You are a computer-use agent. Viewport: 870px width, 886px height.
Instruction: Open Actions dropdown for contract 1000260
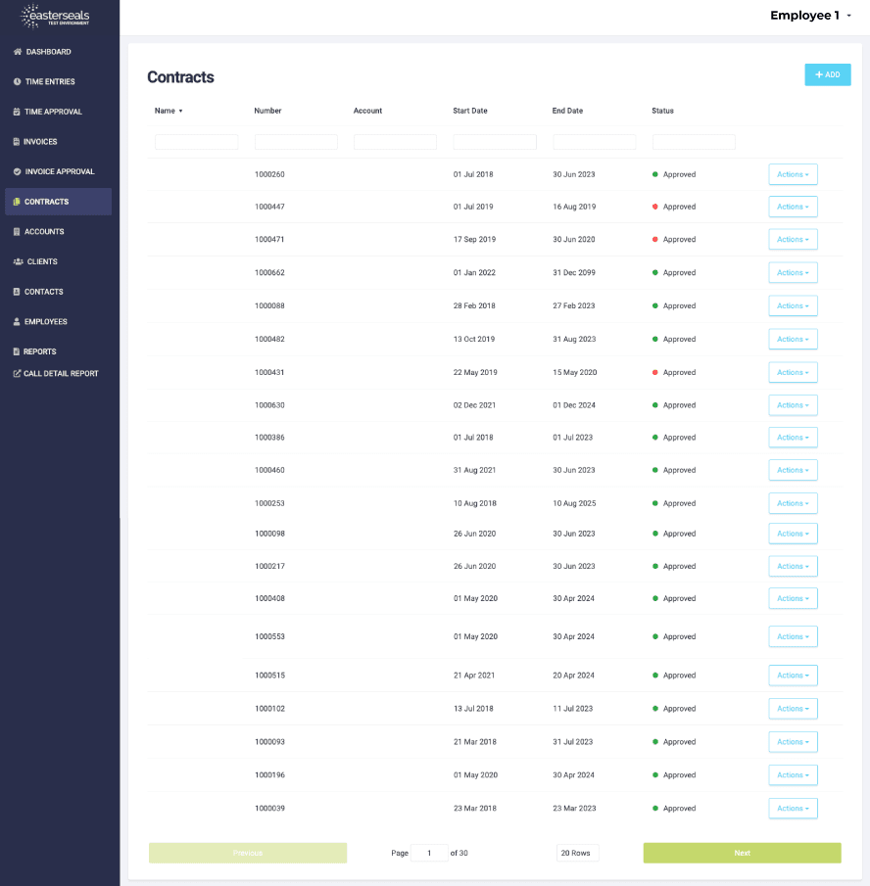pos(793,174)
